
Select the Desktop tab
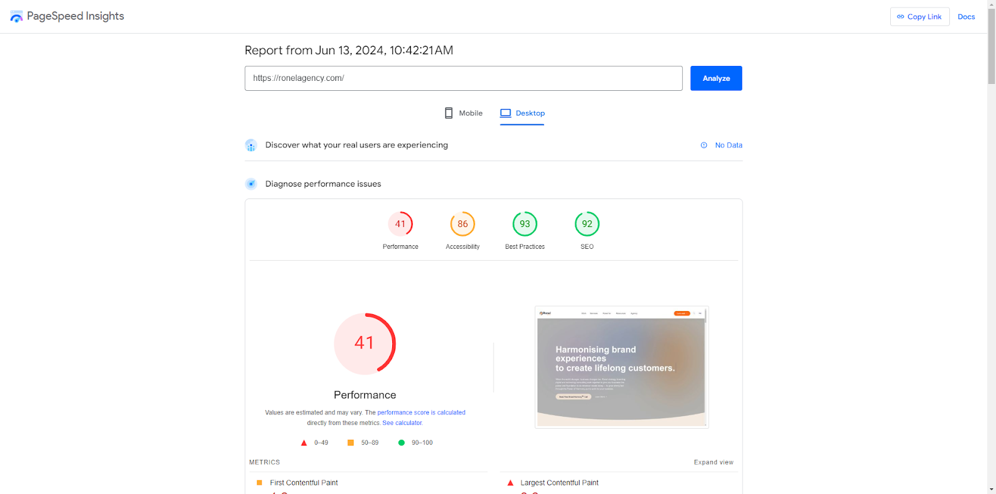click(x=522, y=113)
